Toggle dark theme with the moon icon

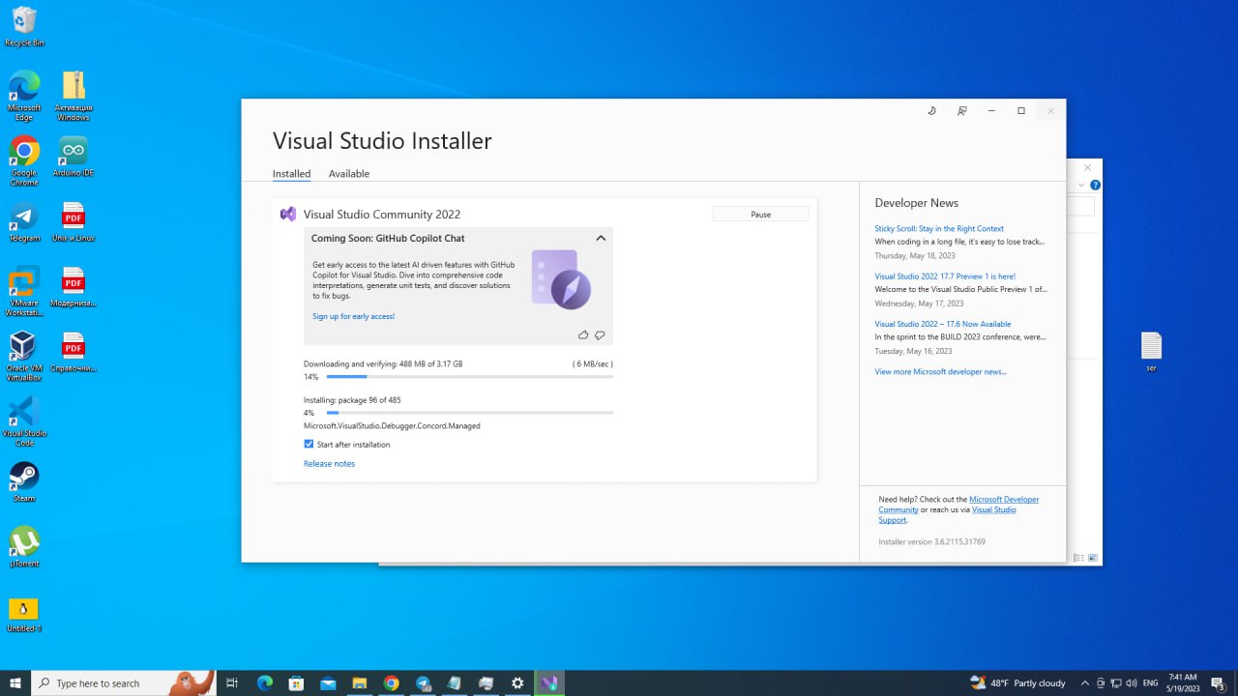click(x=932, y=111)
